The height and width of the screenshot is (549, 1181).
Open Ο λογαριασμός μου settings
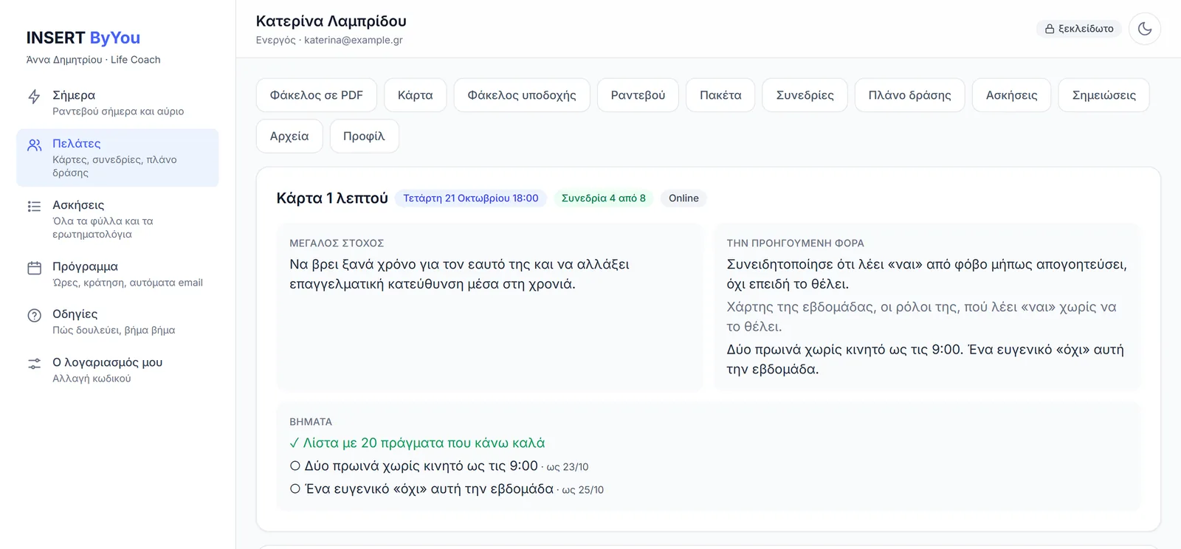(117, 370)
